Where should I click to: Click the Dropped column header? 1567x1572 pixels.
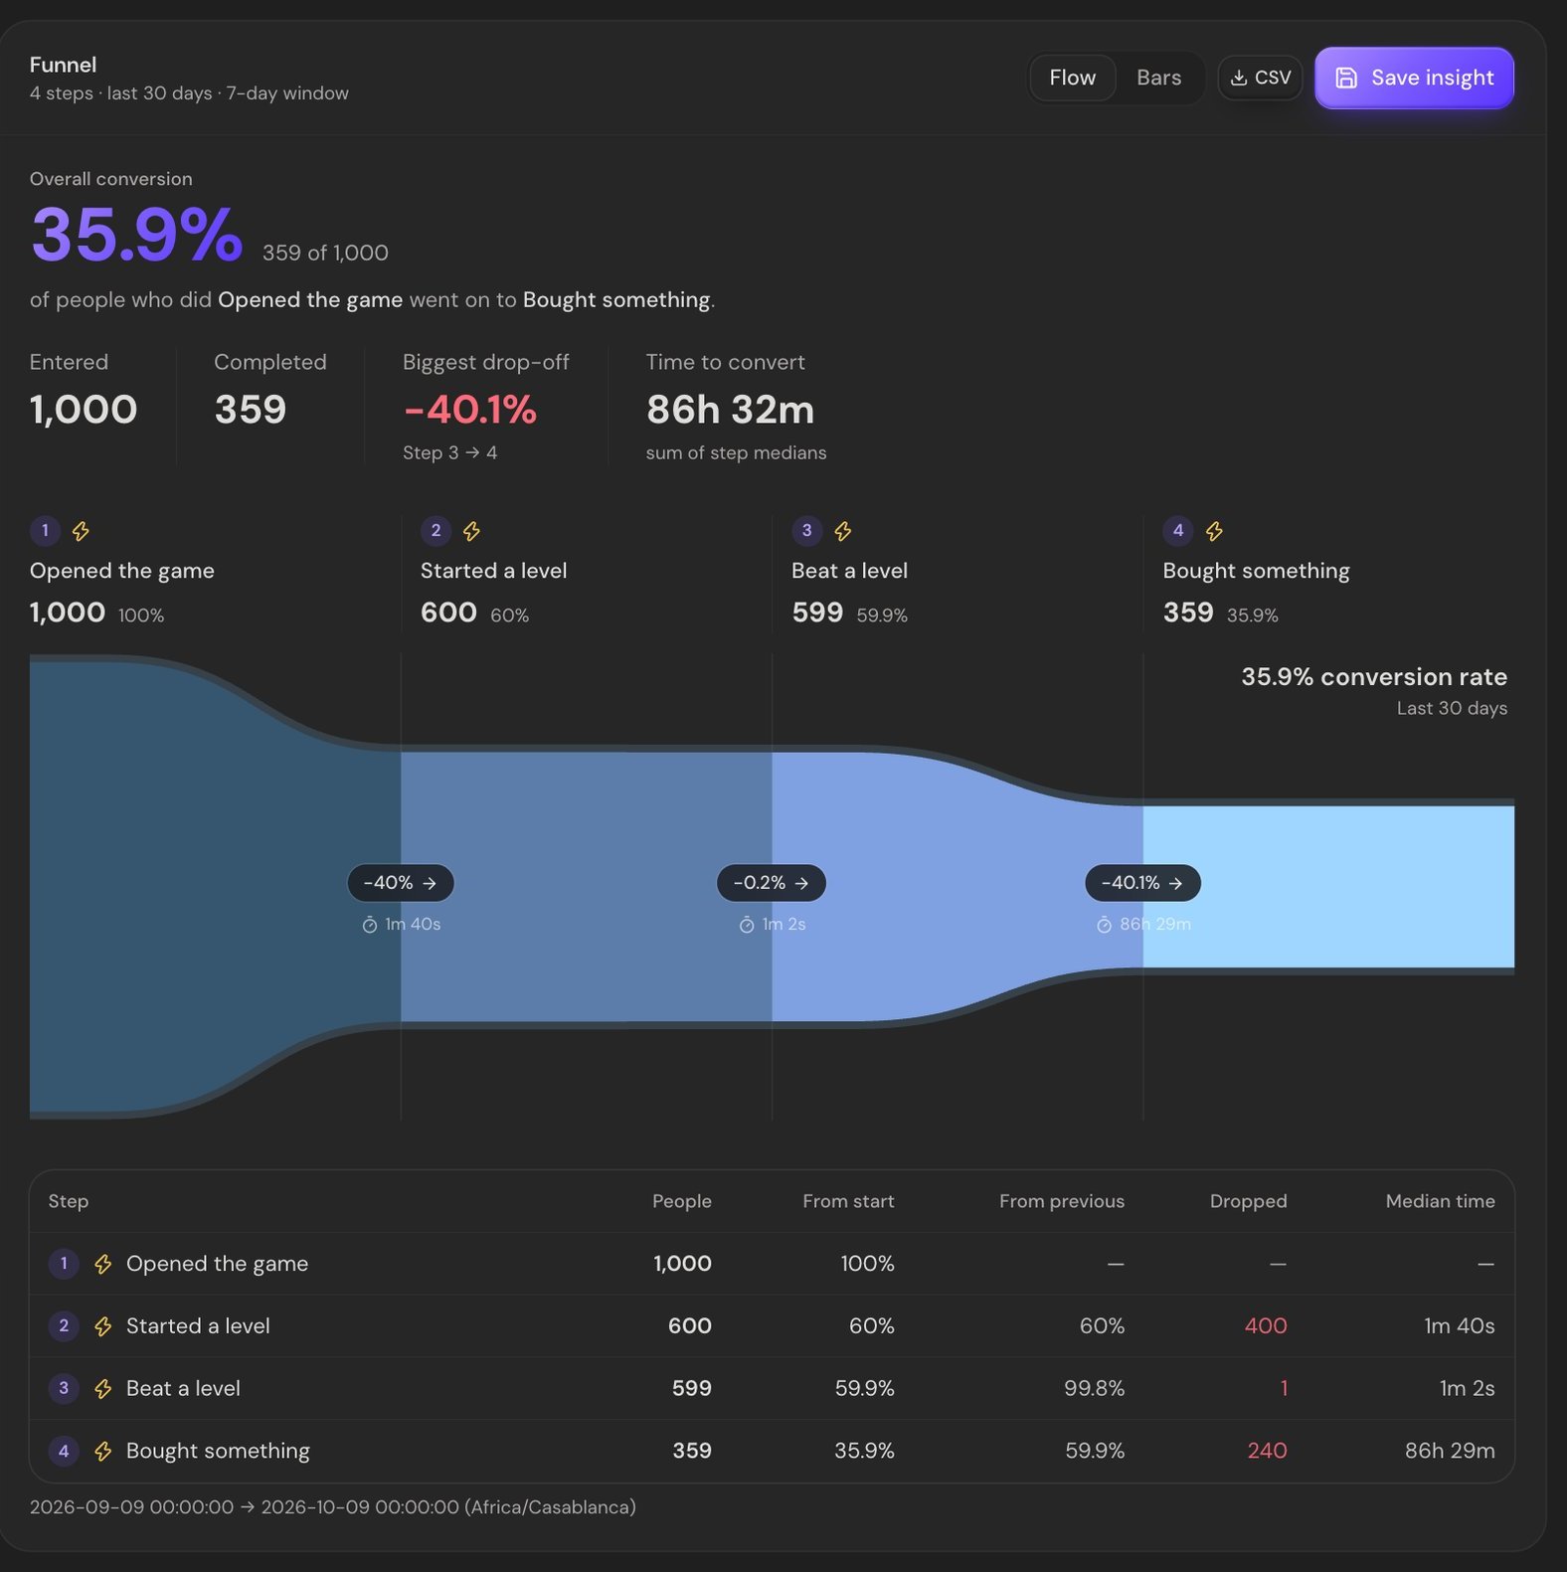coord(1249,1201)
